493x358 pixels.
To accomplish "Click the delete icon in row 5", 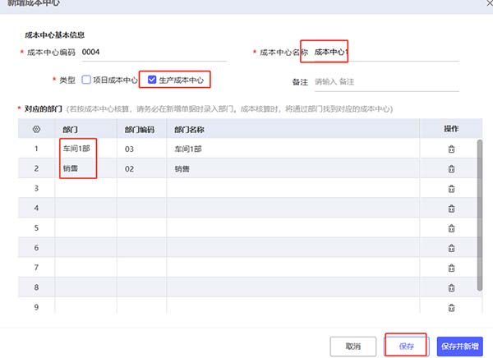I will pos(451,228).
